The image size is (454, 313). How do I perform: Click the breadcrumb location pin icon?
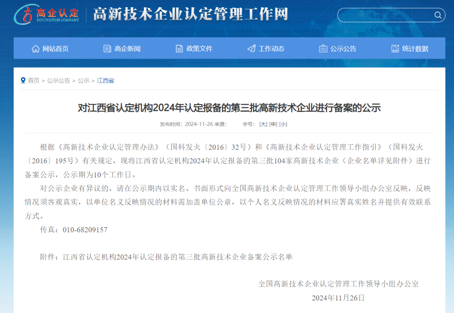point(23,81)
